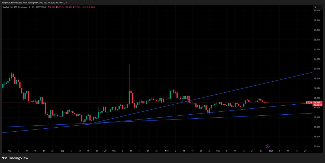Click the 58.00% price axis label
325x163 pixels.
[x=316, y=117]
